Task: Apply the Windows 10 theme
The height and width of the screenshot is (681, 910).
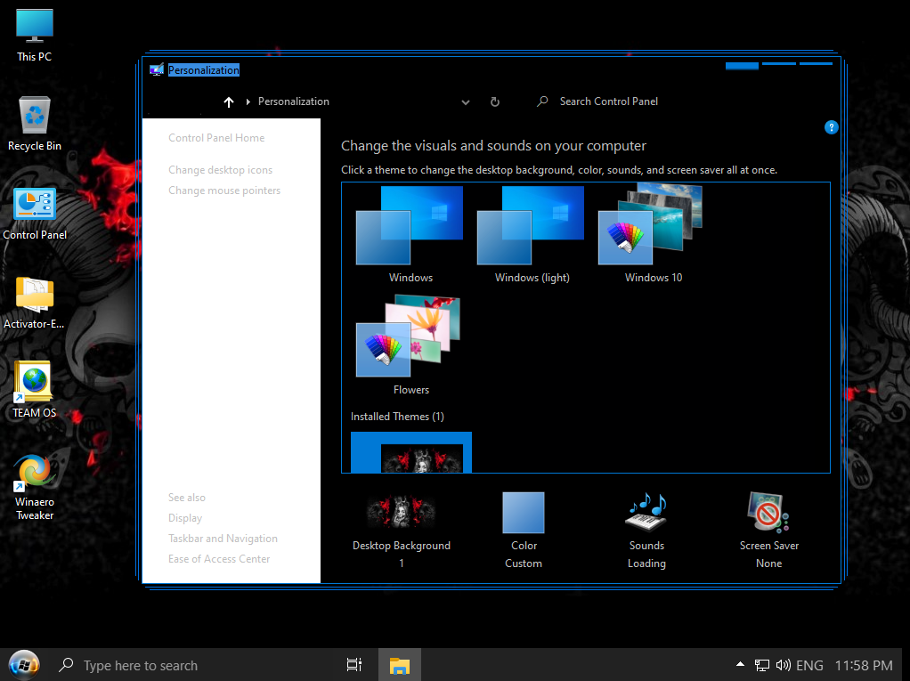Action: [x=653, y=233]
